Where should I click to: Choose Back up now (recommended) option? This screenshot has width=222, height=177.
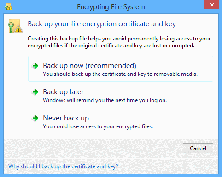click(x=121, y=69)
